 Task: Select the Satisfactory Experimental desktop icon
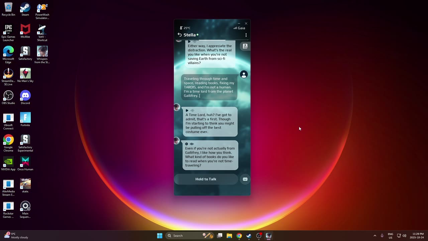coord(25,143)
